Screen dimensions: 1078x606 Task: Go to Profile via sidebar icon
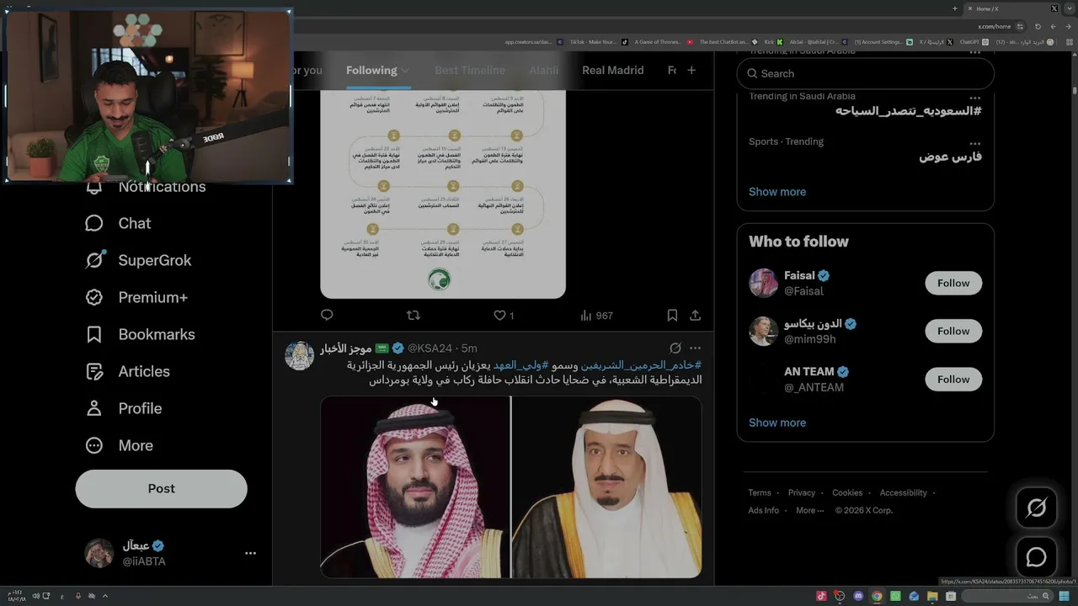pyautogui.click(x=94, y=408)
